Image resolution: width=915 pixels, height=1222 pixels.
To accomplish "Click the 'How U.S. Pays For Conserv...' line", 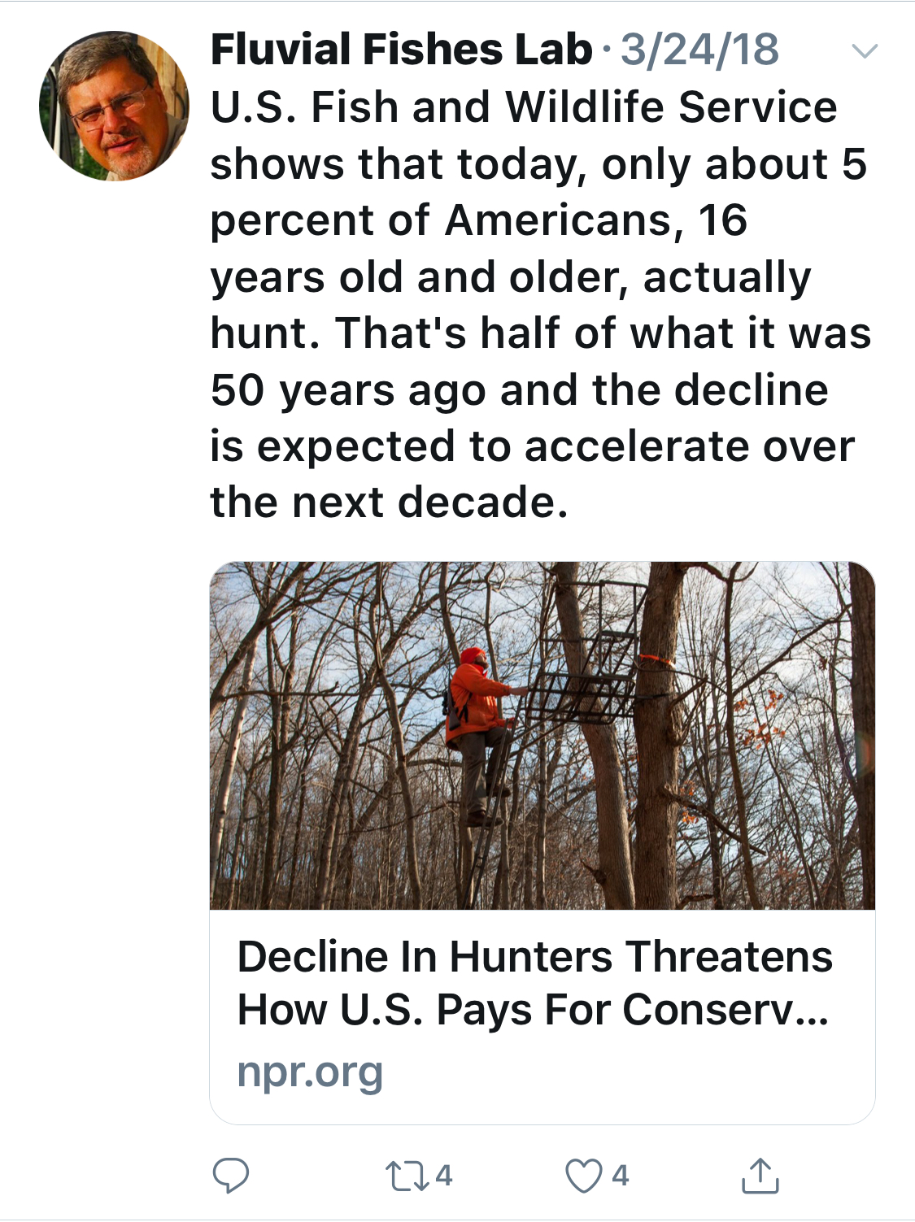I will [533, 1011].
